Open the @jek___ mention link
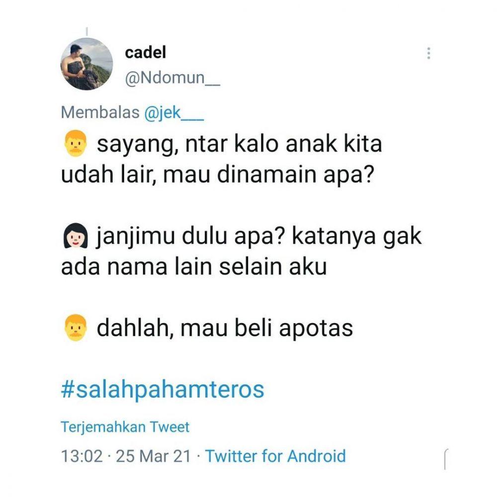 (173, 112)
